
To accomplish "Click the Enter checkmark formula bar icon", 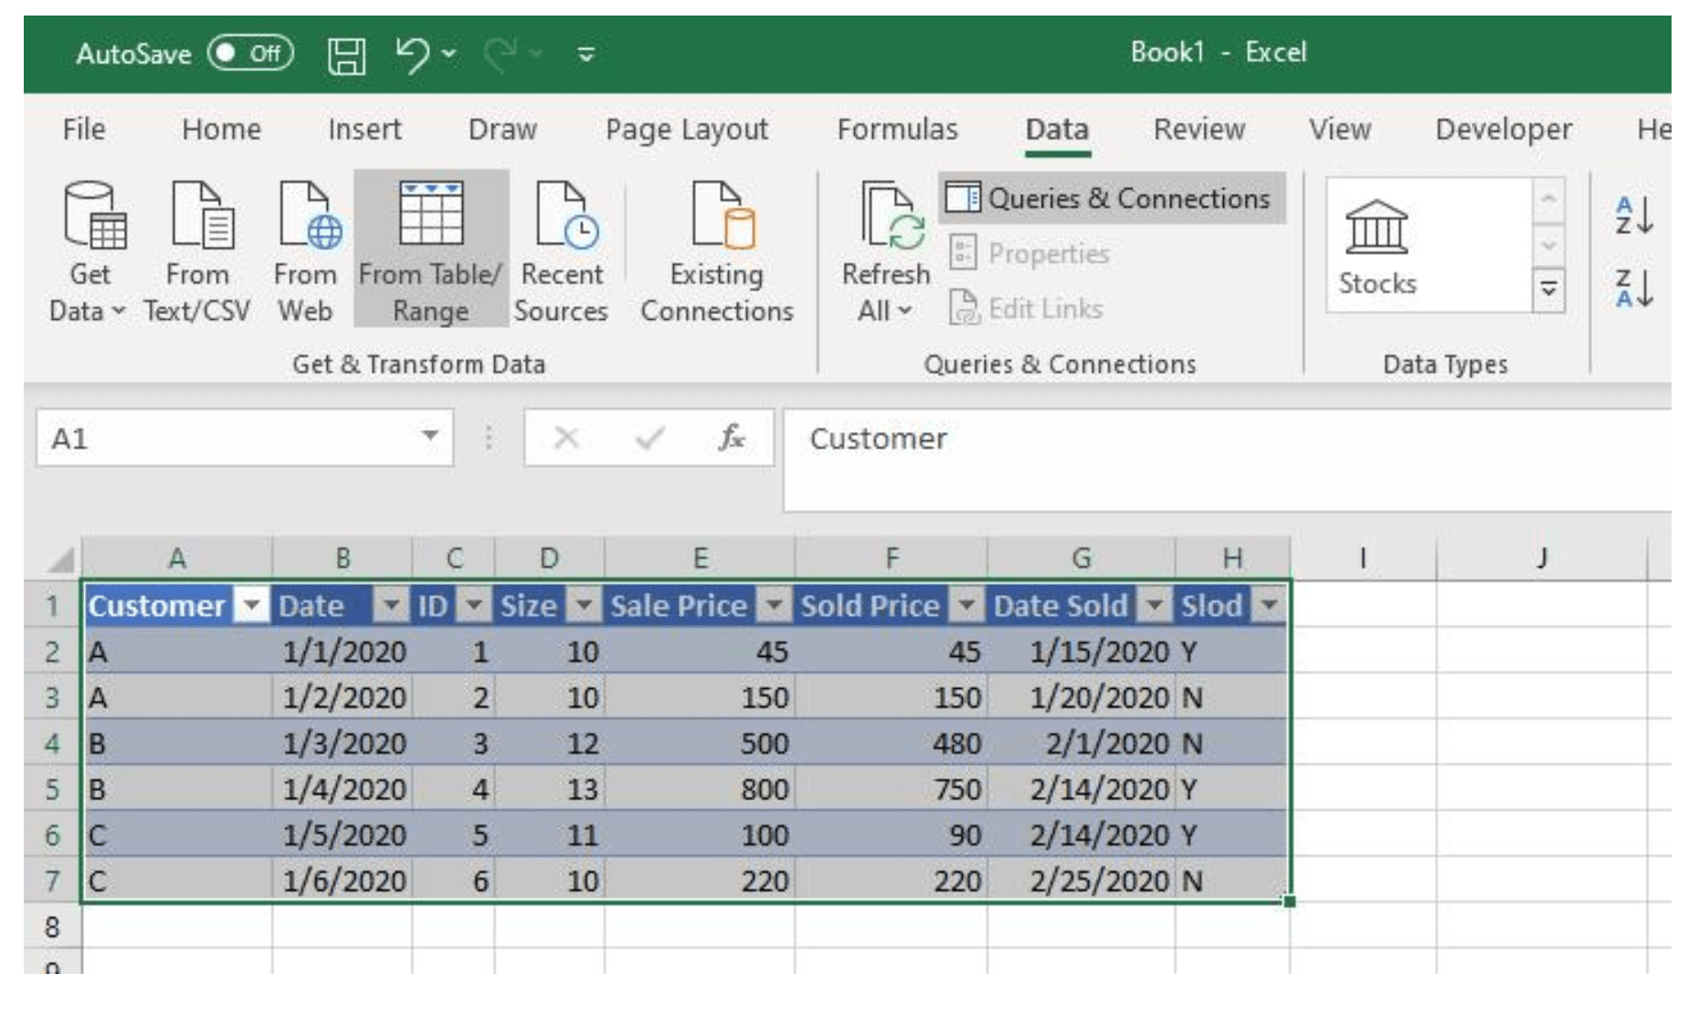I will click(x=649, y=439).
